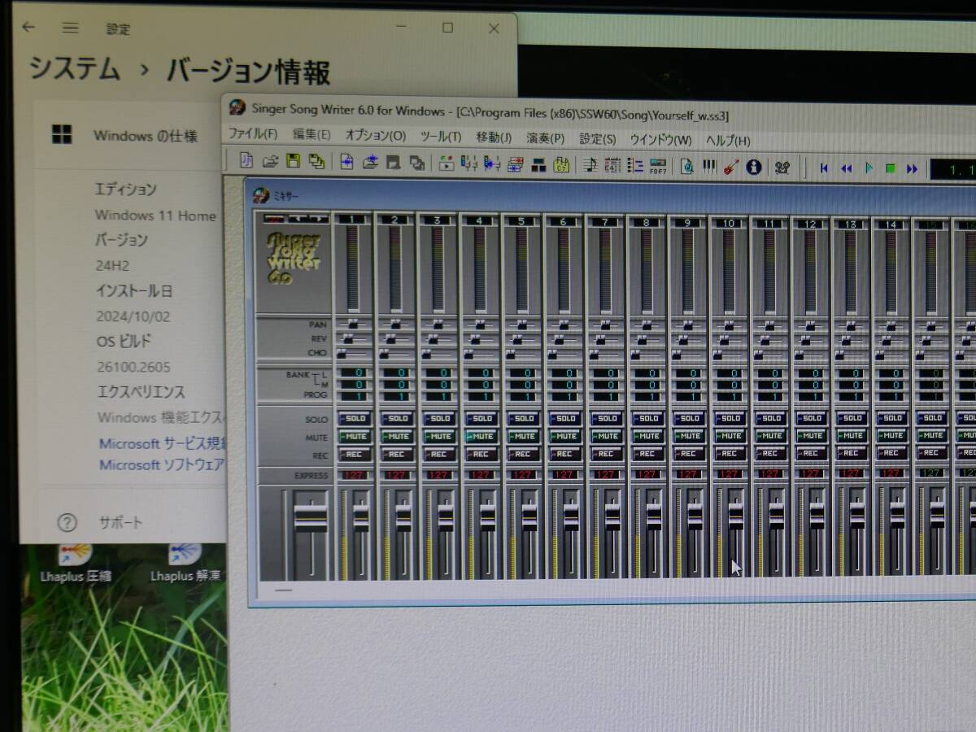Open the ウインドウ(W) menu
Viewport: 976px width, 732px height.
(660, 139)
